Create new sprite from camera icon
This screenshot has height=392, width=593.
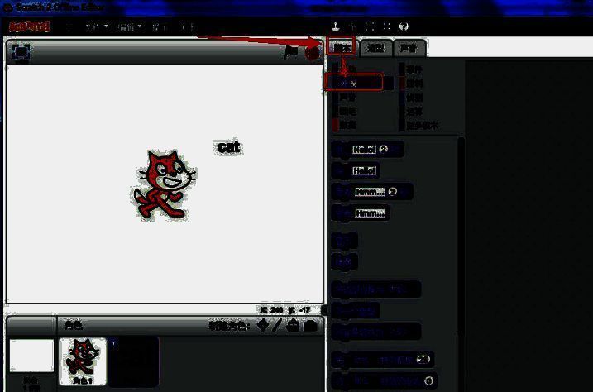(310, 326)
